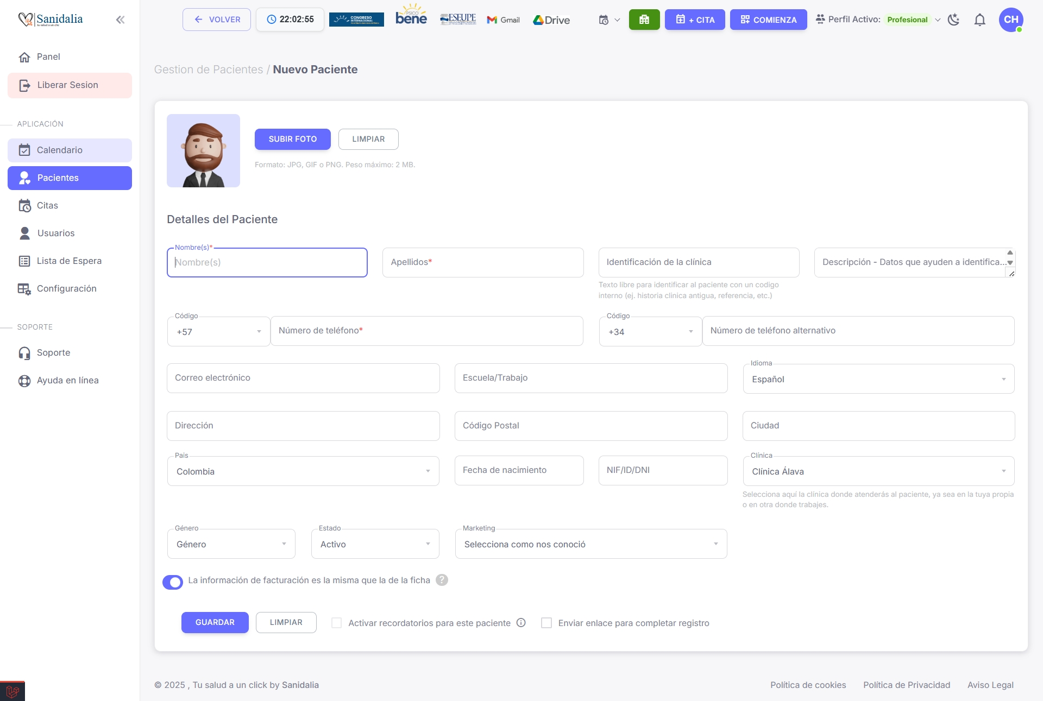
Task: Check Enviar enlace para completar registro
Action: click(x=546, y=623)
